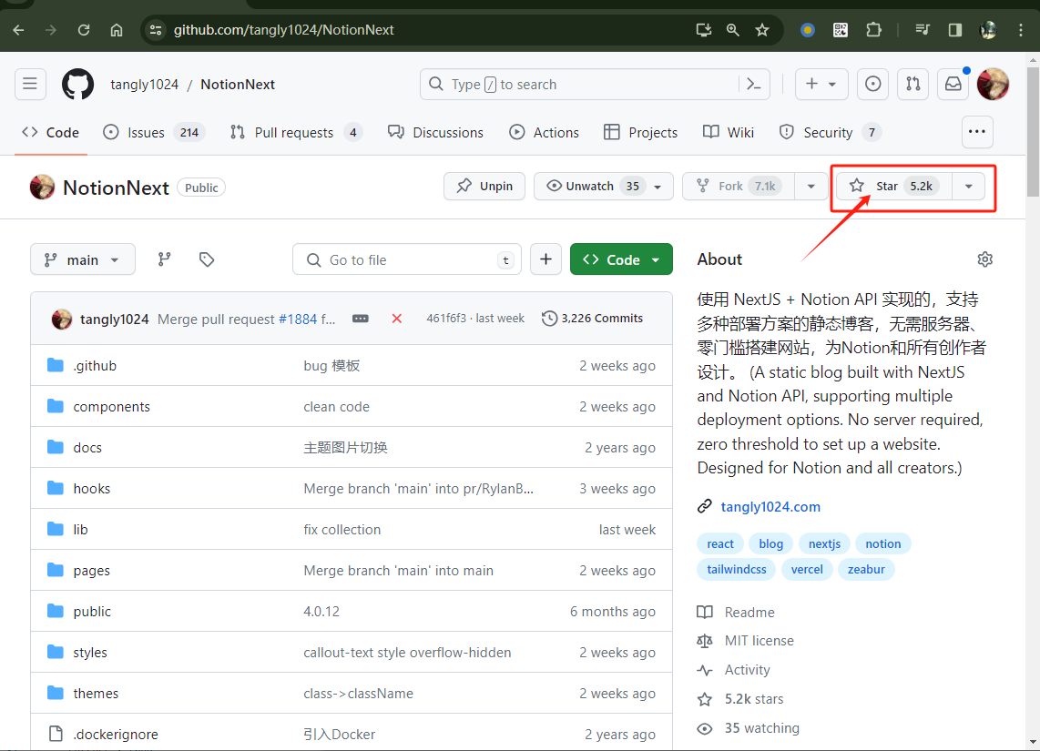Open the components folder
The width and height of the screenshot is (1040, 751).
click(x=111, y=406)
